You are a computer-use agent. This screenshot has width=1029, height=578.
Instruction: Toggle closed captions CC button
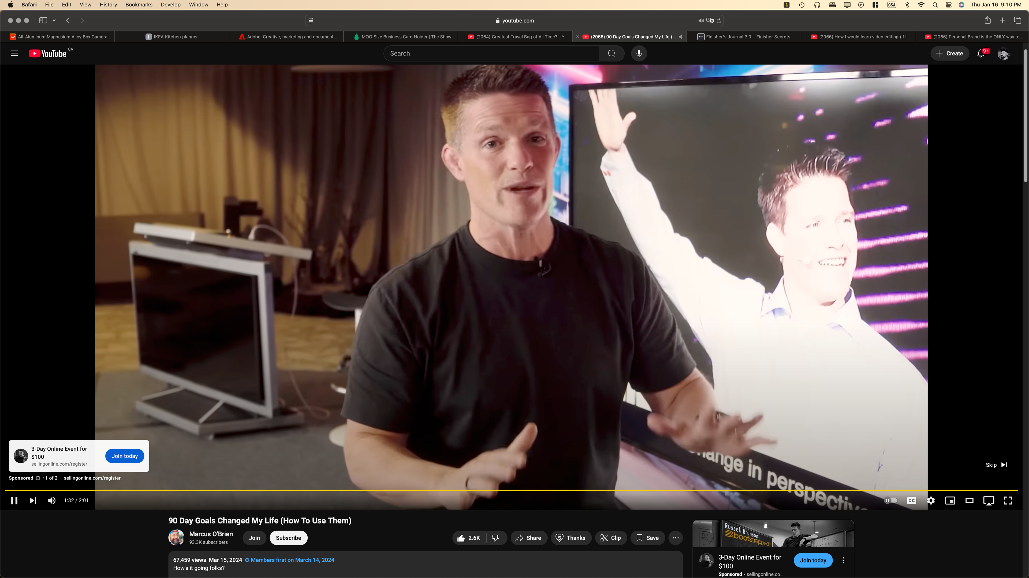[x=912, y=500]
